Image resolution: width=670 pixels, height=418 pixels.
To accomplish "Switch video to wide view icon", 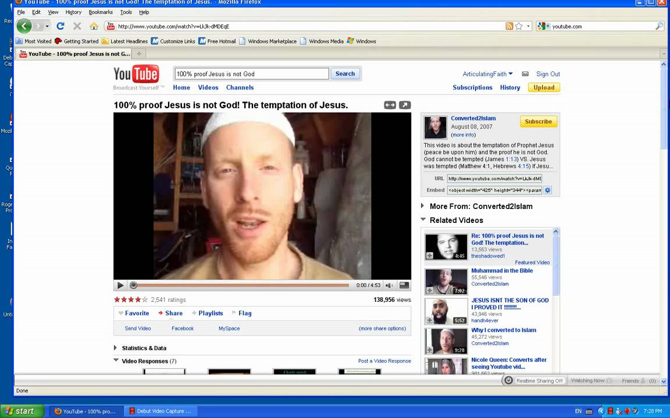I will 390,105.
